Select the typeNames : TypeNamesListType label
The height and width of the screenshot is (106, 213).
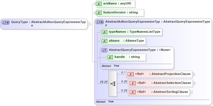pyautogui.click(x=135, y=32)
